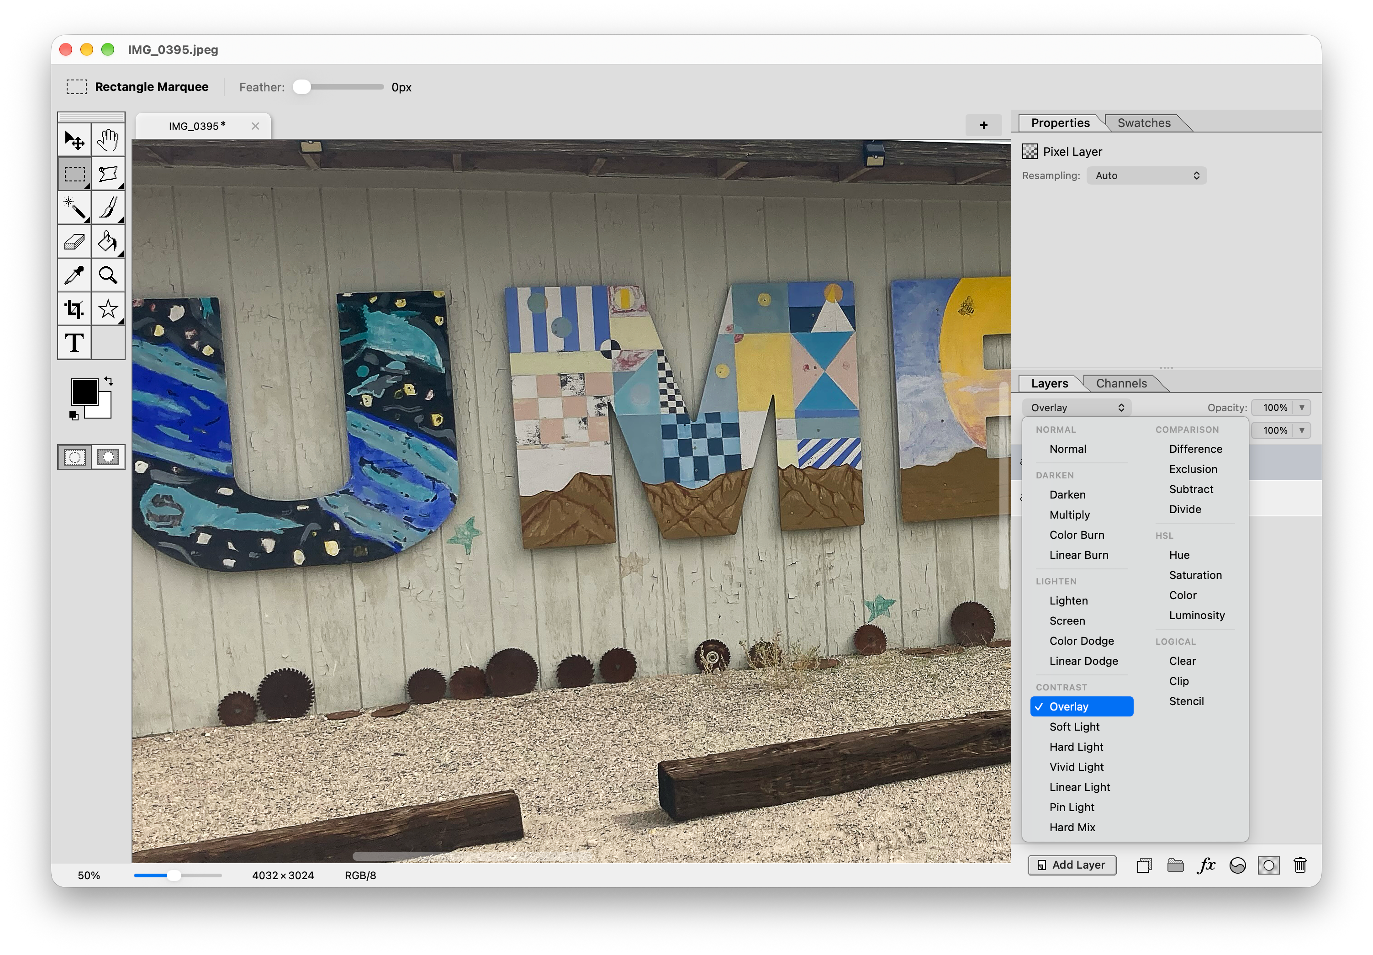1373x955 pixels.
Task: Open the second 100% arrow dropdown
Action: click(1301, 430)
